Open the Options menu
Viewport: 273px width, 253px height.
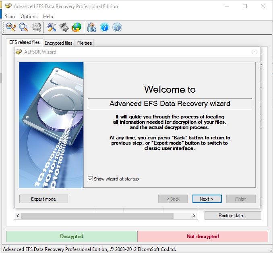pyautogui.click(x=29, y=17)
